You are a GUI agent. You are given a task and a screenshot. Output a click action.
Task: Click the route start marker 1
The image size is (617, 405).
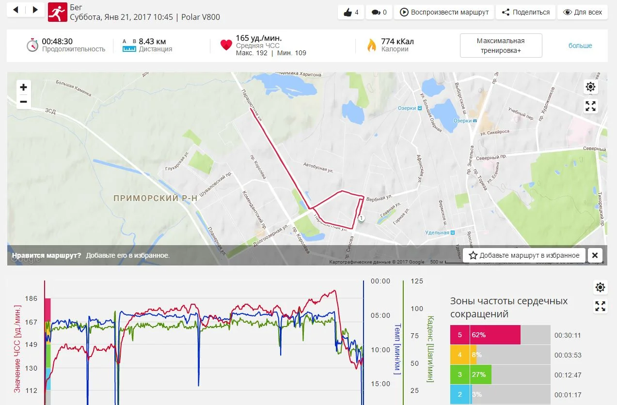click(361, 219)
